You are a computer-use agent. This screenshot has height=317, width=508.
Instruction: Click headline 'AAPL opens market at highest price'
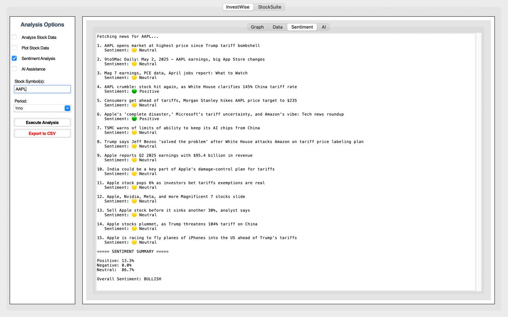pyautogui.click(x=182, y=46)
